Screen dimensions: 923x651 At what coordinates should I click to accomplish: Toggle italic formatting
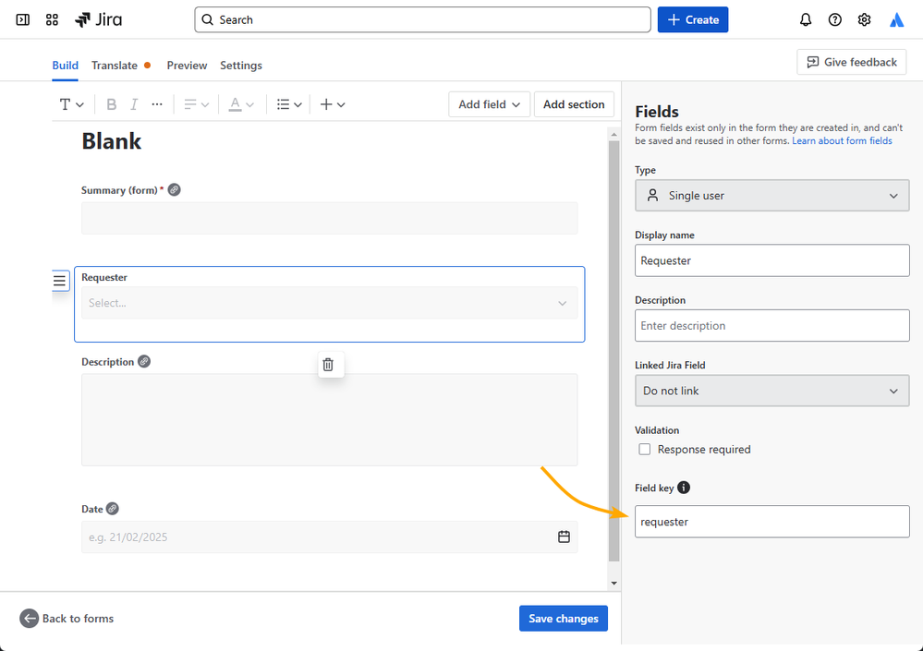(x=134, y=104)
